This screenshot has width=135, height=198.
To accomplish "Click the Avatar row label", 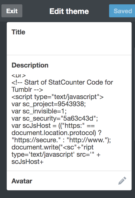I will point(22,181).
